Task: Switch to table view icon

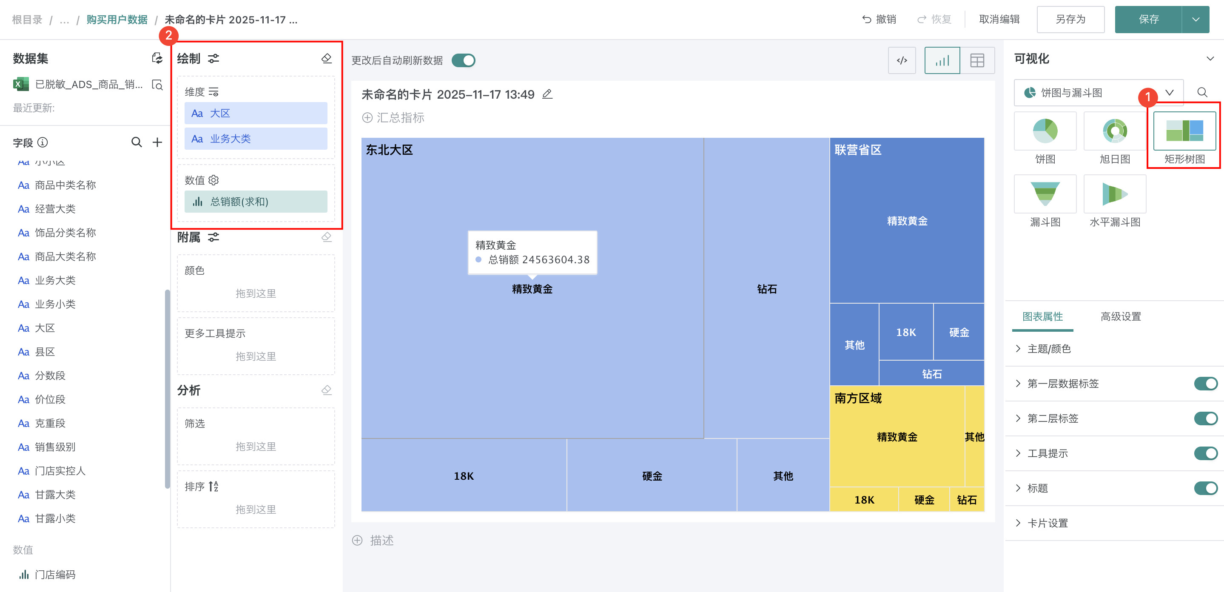Action: 976,60
